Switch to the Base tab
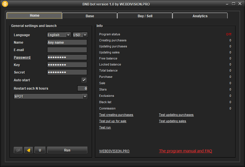The width and height of the screenshot is (245, 167). 90,16
